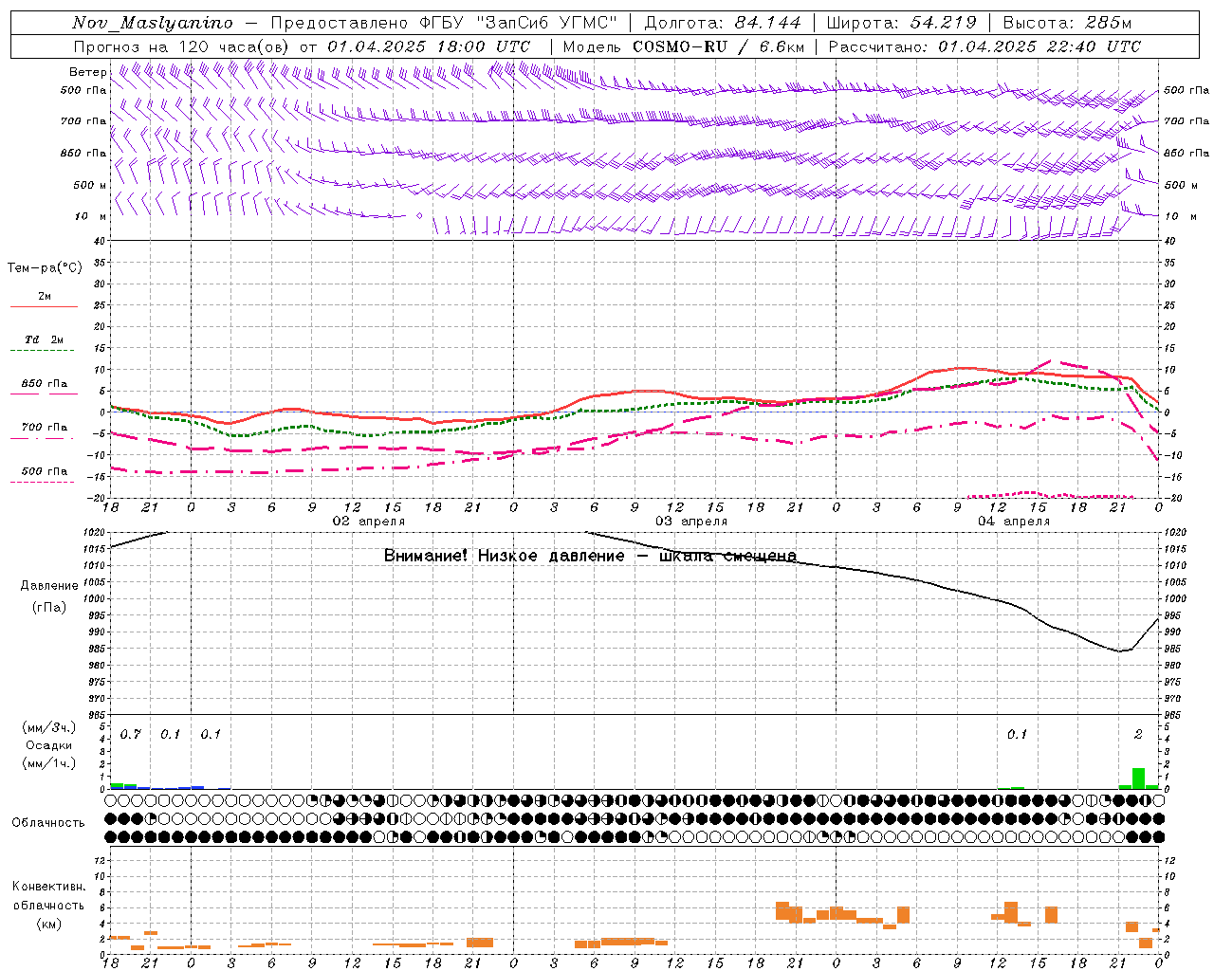Click the '500 гПа' temperature legend entry
The width and height of the screenshot is (1214, 971).
point(44,471)
